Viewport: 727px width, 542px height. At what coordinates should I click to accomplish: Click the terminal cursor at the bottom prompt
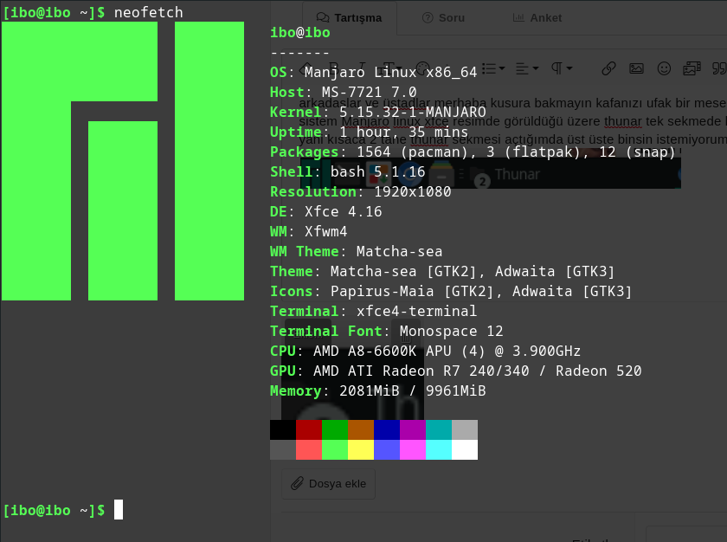pyautogui.click(x=119, y=510)
